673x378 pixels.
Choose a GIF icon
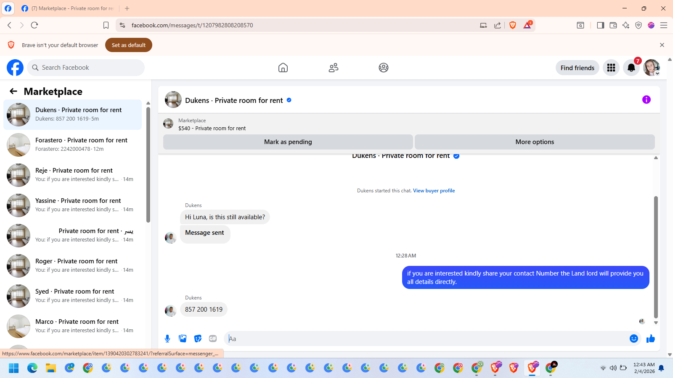[213, 339]
